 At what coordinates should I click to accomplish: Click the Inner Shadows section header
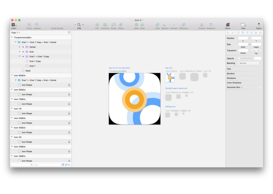tap(234, 82)
